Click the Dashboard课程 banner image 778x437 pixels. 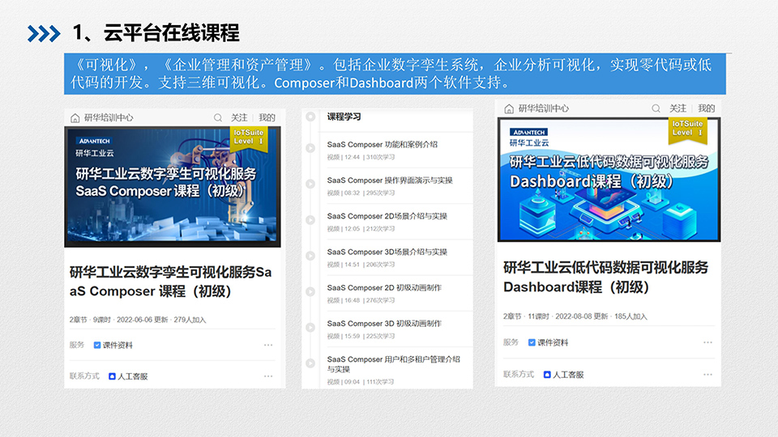pyautogui.click(x=608, y=179)
